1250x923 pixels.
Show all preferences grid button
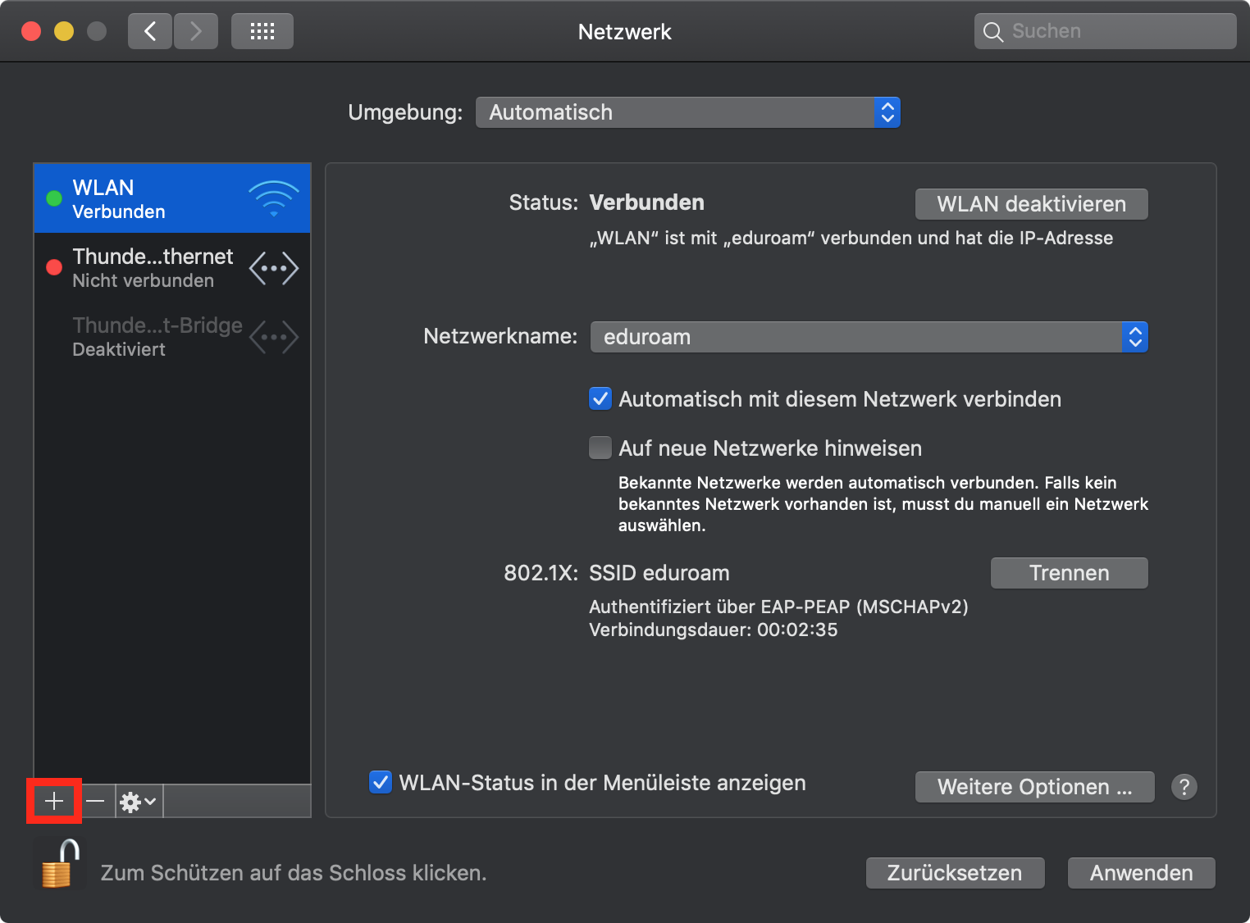(262, 32)
